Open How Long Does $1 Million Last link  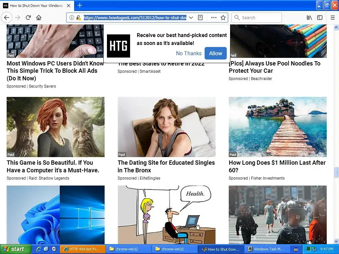(x=277, y=166)
